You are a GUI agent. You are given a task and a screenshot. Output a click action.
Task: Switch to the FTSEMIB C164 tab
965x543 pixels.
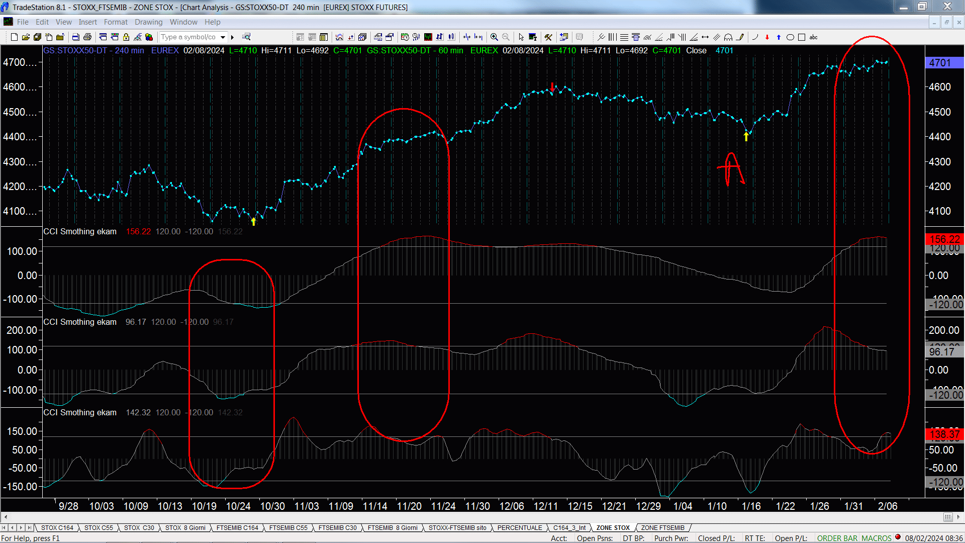(x=237, y=527)
